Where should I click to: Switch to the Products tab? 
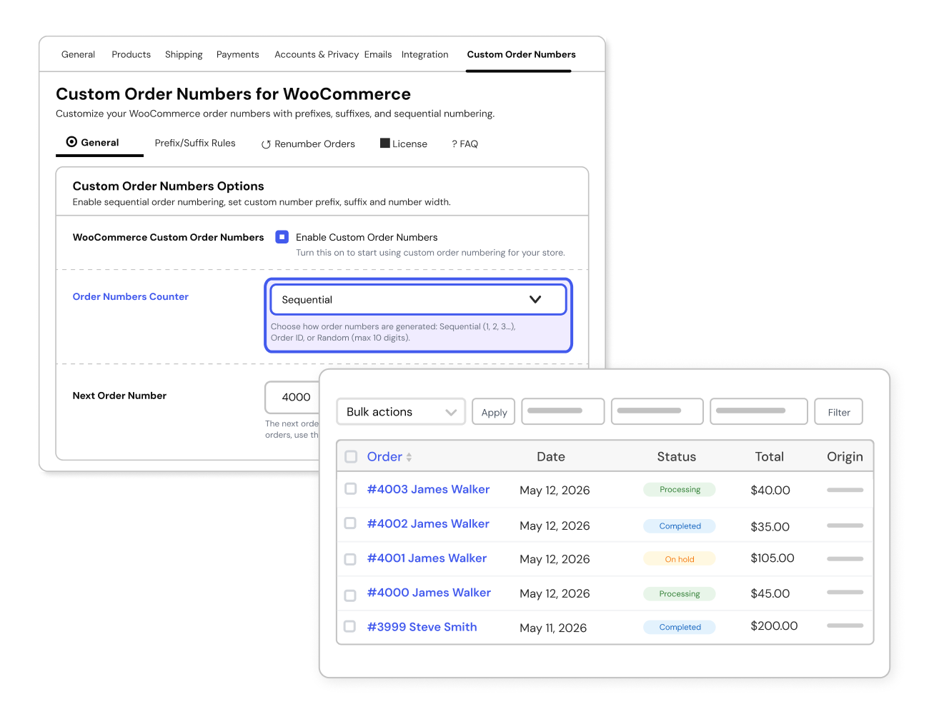pos(131,54)
